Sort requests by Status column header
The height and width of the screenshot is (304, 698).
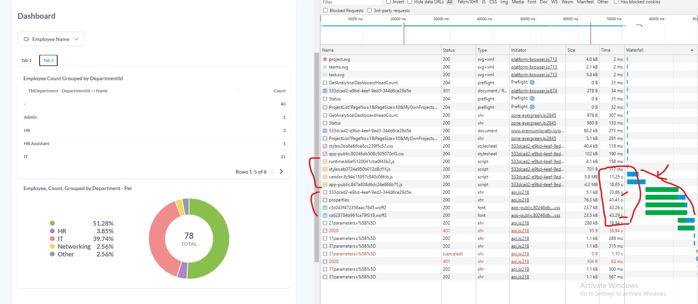pos(458,50)
